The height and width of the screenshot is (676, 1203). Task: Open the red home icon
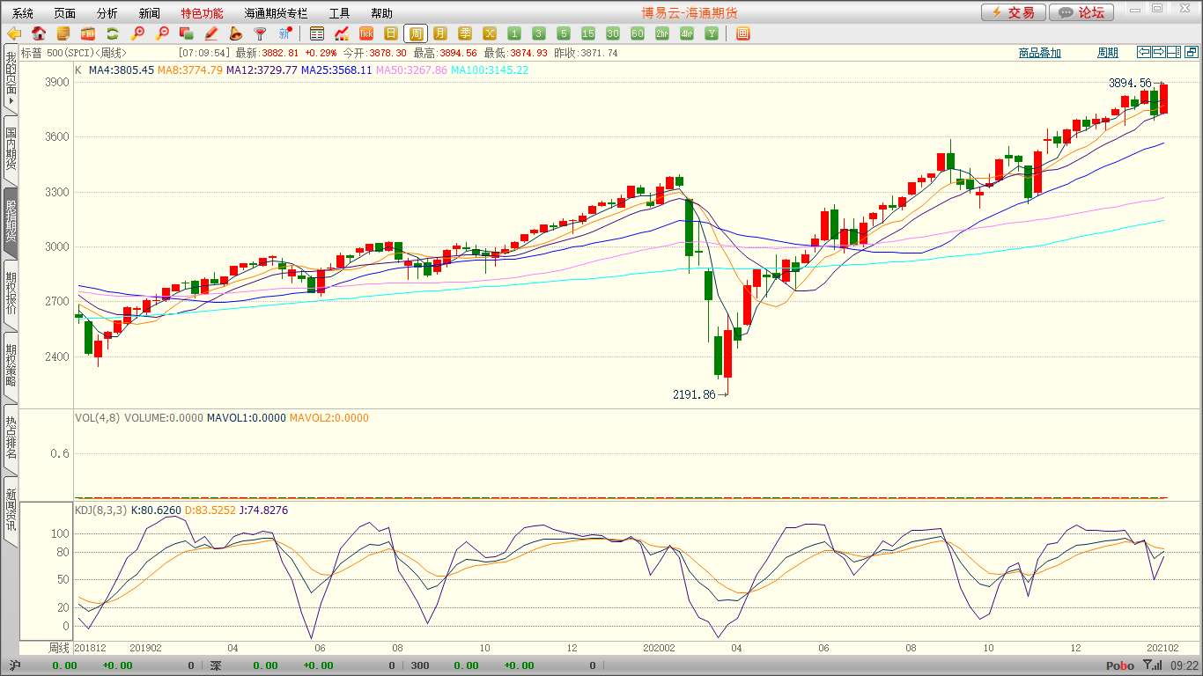[x=39, y=33]
